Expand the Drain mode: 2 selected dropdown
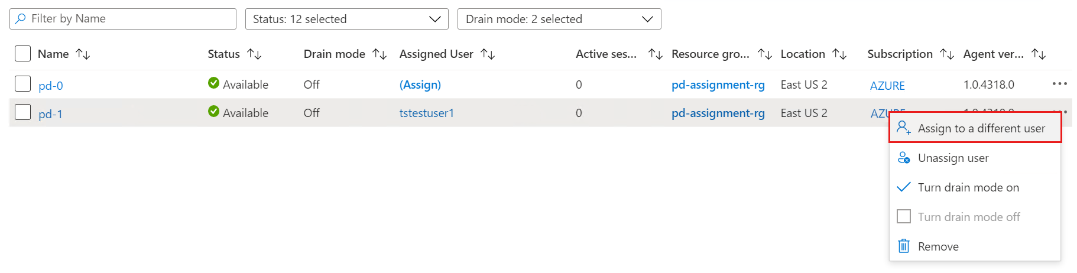This screenshot has height=273, width=1077. pyautogui.click(x=559, y=19)
